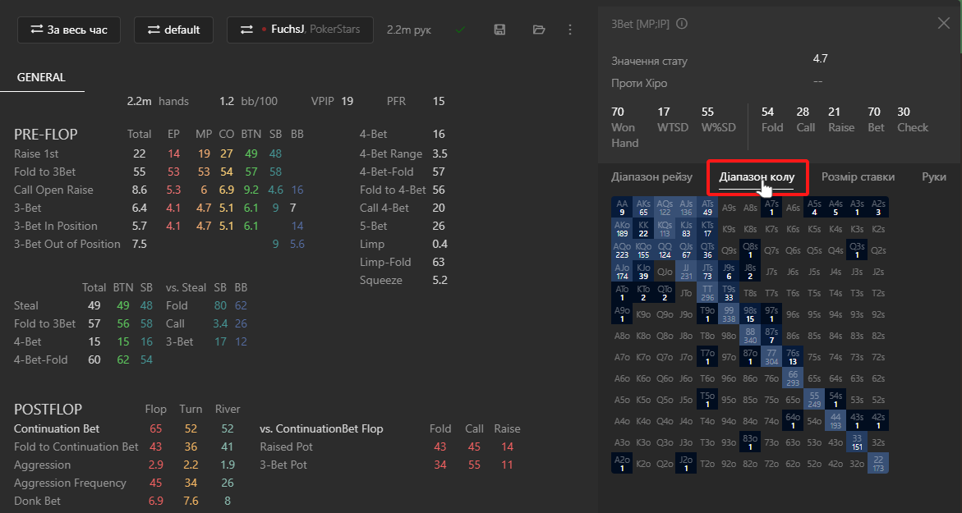Click the "Значення стату" label
Viewport: 962px width, 513px height.
[649, 62]
